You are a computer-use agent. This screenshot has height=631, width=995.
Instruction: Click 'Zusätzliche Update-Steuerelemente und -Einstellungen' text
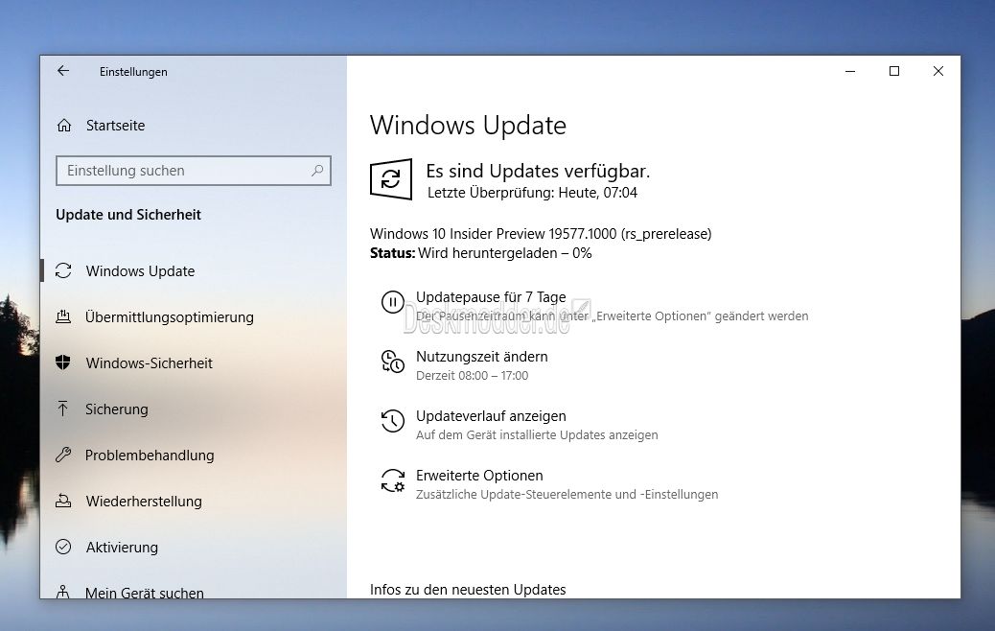pos(567,495)
